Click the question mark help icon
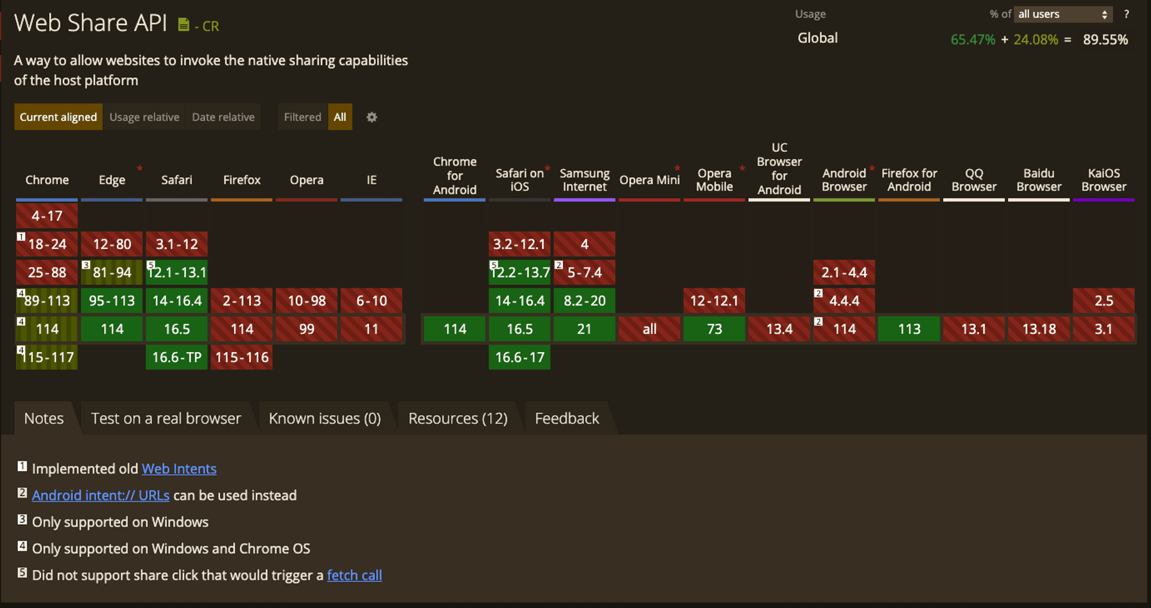1151x608 pixels. coord(1126,14)
